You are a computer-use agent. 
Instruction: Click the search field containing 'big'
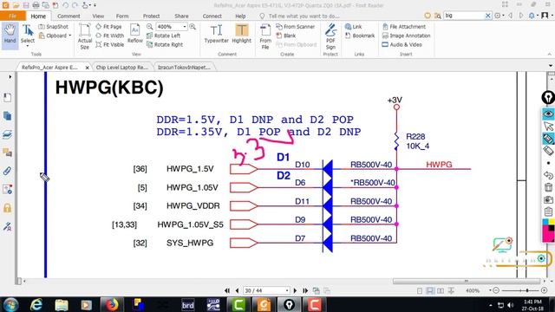464,16
